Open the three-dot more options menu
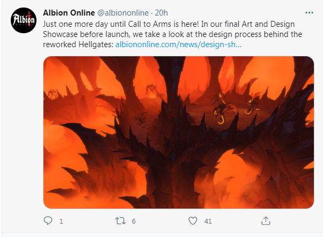The height and width of the screenshot is (237, 323). [309, 13]
